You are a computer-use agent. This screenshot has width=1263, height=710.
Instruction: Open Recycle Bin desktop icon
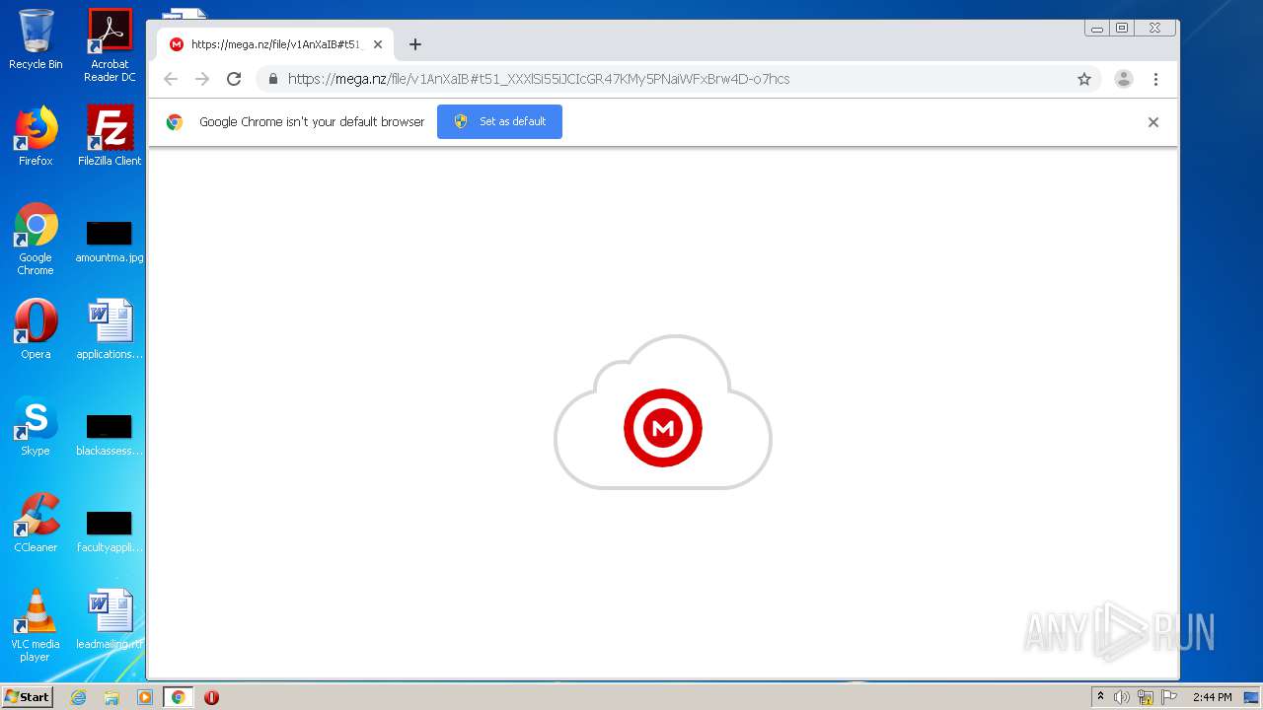coord(36,39)
